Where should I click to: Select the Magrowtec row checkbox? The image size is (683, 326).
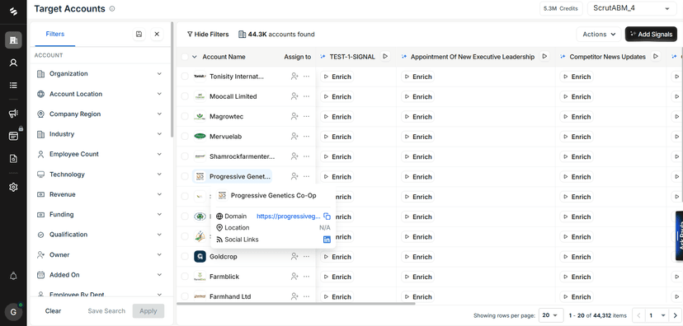pyautogui.click(x=185, y=116)
